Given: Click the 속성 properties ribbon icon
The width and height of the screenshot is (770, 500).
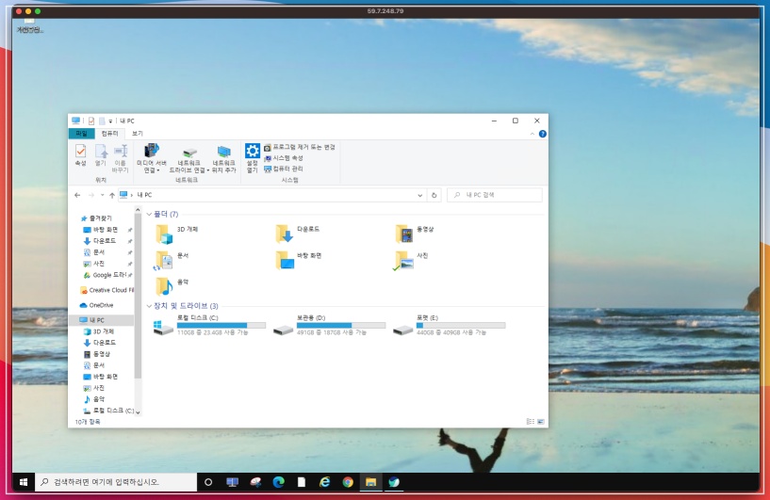Looking at the screenshot, I should coord(80,155).
